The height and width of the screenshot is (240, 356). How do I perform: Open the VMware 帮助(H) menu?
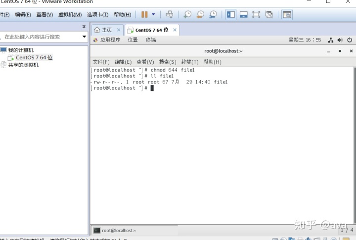click(123, 14)
